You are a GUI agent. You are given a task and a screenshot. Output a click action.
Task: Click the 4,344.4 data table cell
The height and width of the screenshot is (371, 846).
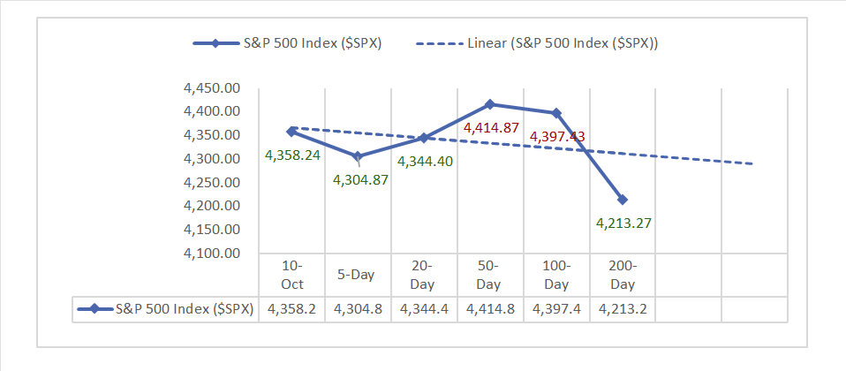[x=424, y=309]
